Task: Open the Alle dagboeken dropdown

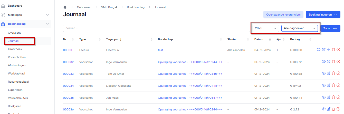Action: pos(300,28)
